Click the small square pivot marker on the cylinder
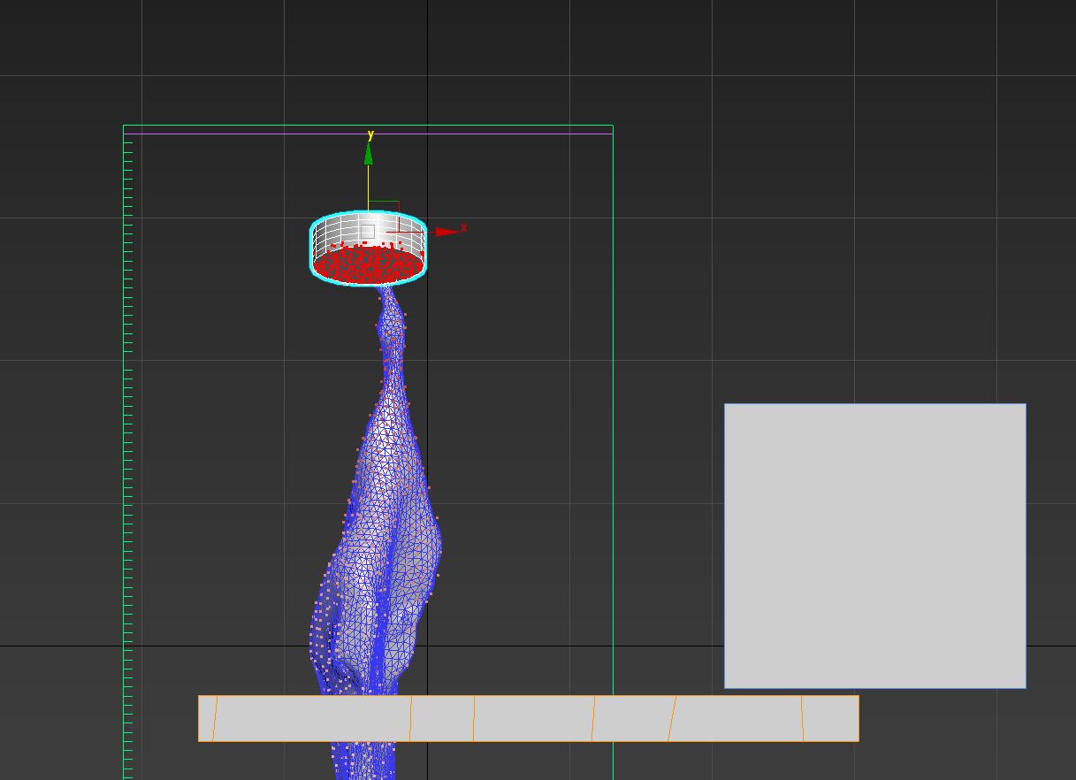Viewport: 1076px width, 780px height. (368, 232)
